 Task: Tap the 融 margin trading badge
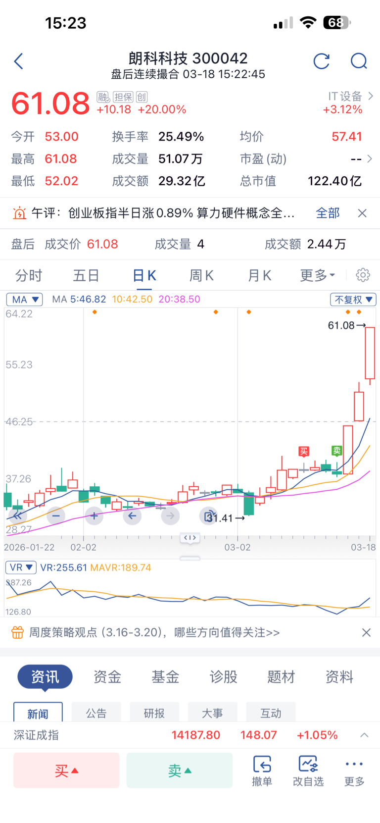tap(103, 97)
